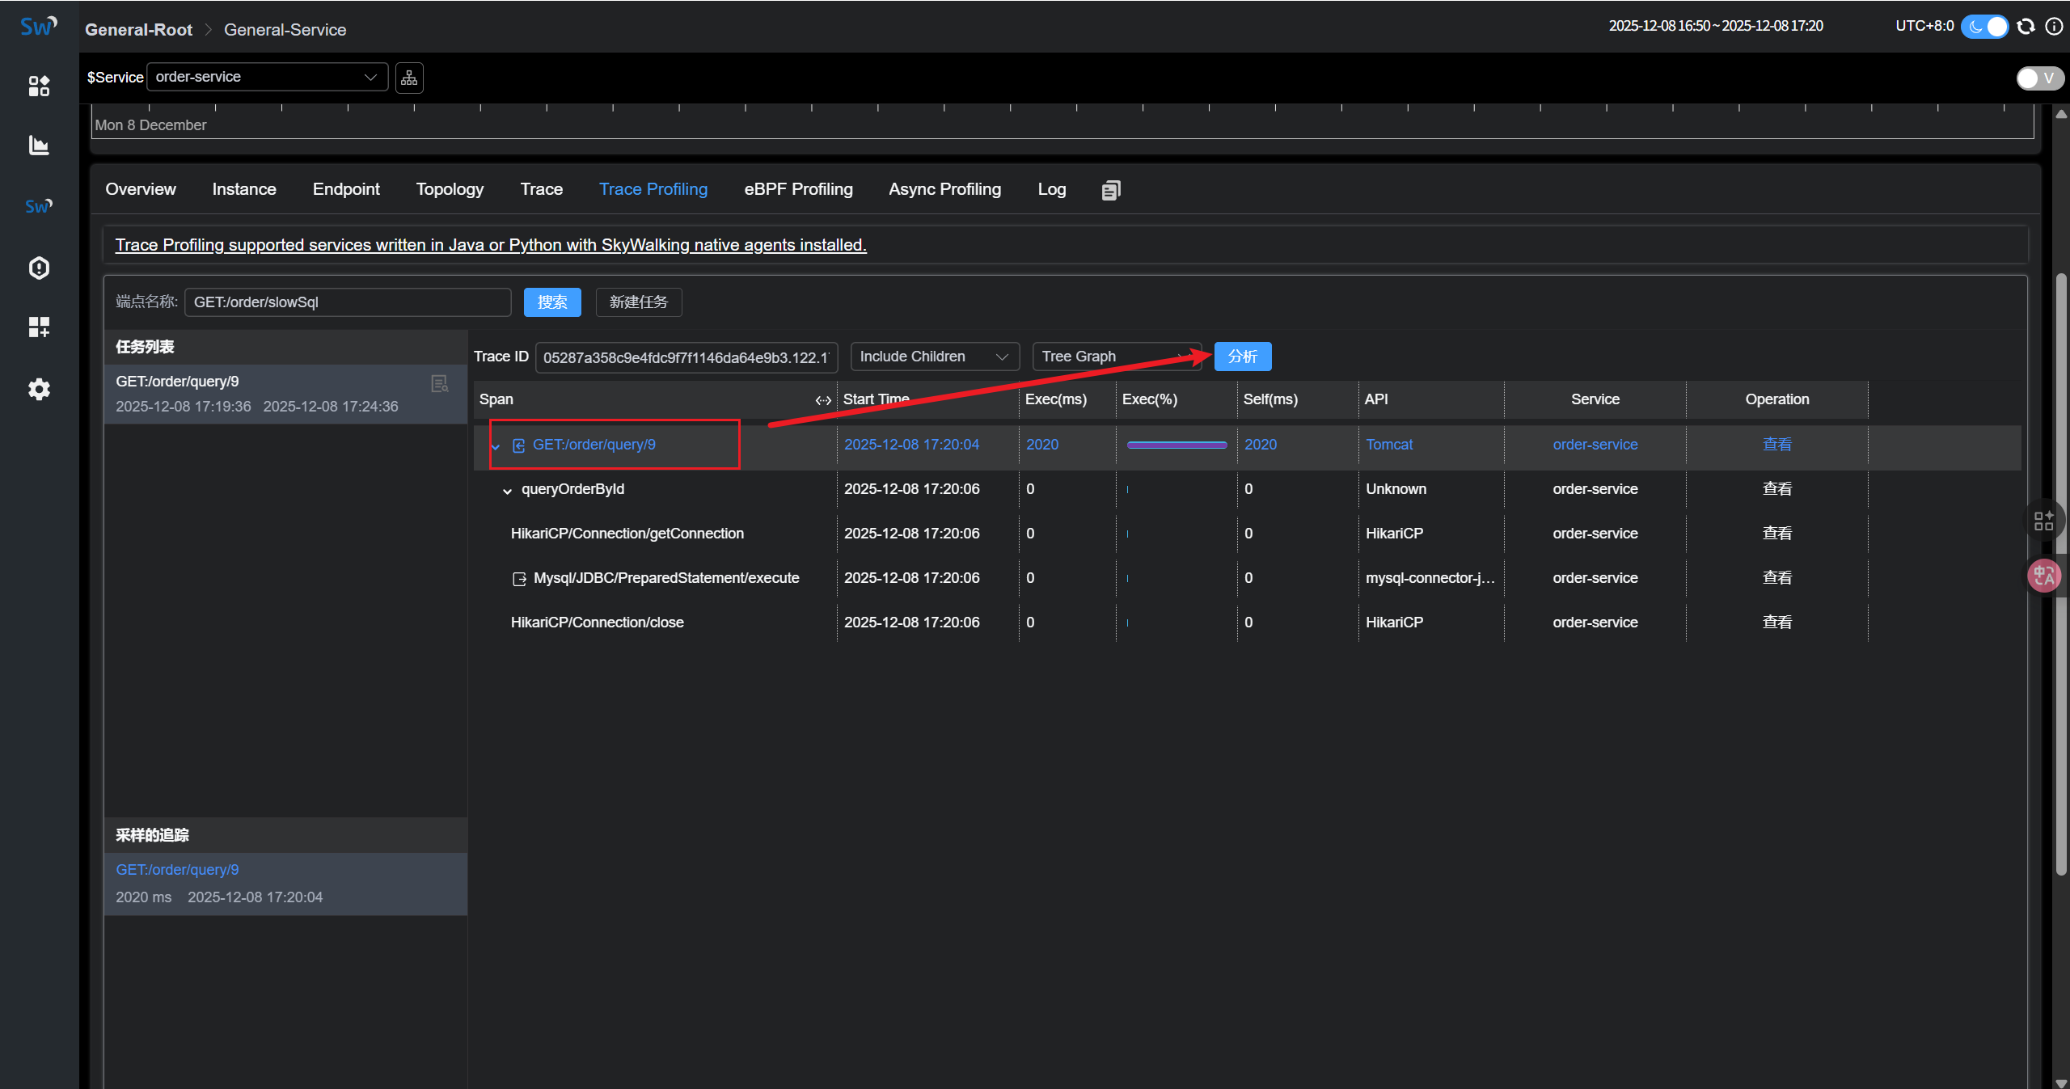2070x1089 pixels.
Task: Click the reload refresh icon in header
Action: [2026, 27]
